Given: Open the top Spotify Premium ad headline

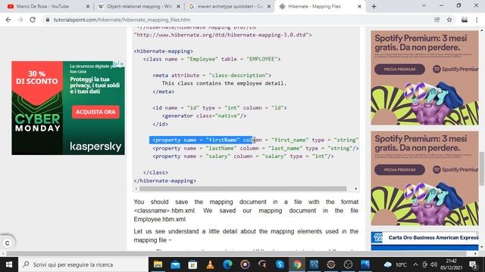Looking at the screenshot, I should (x=421, y=43).
